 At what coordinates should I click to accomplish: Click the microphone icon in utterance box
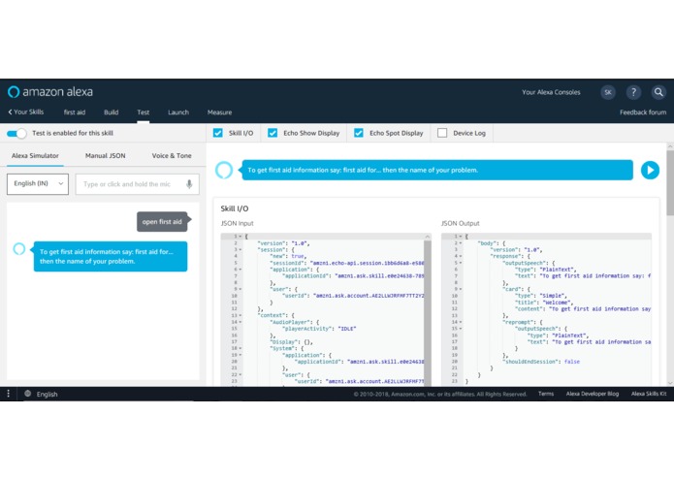click(x=189, y=184)
